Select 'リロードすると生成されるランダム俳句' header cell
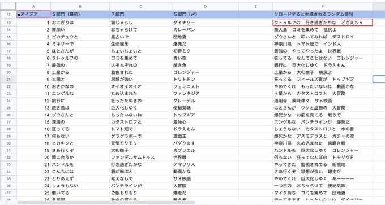The width and height of the screenshot is (385, 205). [x=322, y=14]
